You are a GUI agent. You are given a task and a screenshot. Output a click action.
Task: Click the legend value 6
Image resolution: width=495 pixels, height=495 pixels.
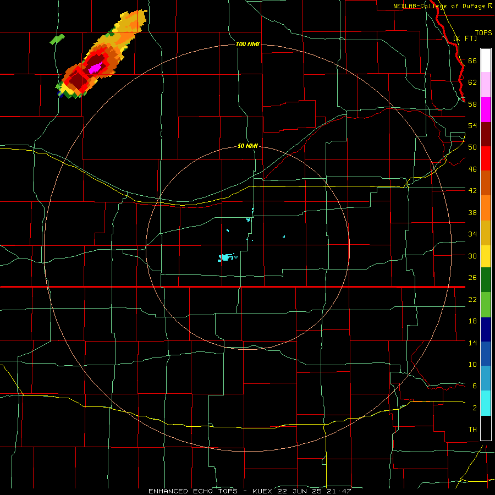(x=475, y=386)
